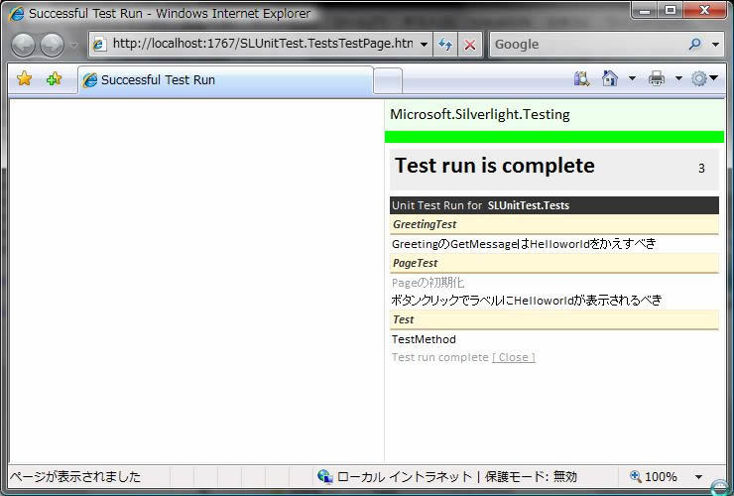Go back with the browser Back arrow
Viewport: 734px width, 496px height.
(23, 45)
